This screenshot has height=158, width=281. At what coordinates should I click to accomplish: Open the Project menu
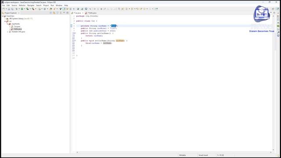(46, 5)
